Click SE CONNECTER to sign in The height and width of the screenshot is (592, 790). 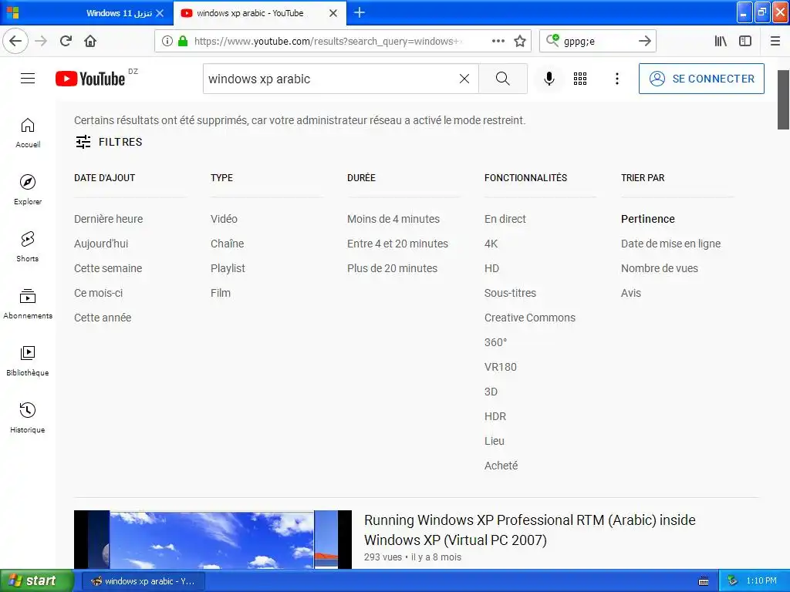coord(701,79)
